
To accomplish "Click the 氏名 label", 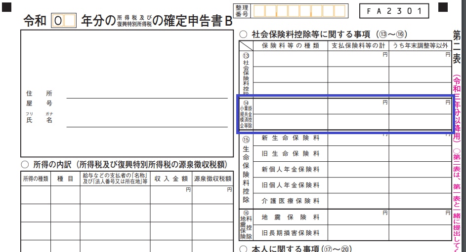I will point(39,120).
